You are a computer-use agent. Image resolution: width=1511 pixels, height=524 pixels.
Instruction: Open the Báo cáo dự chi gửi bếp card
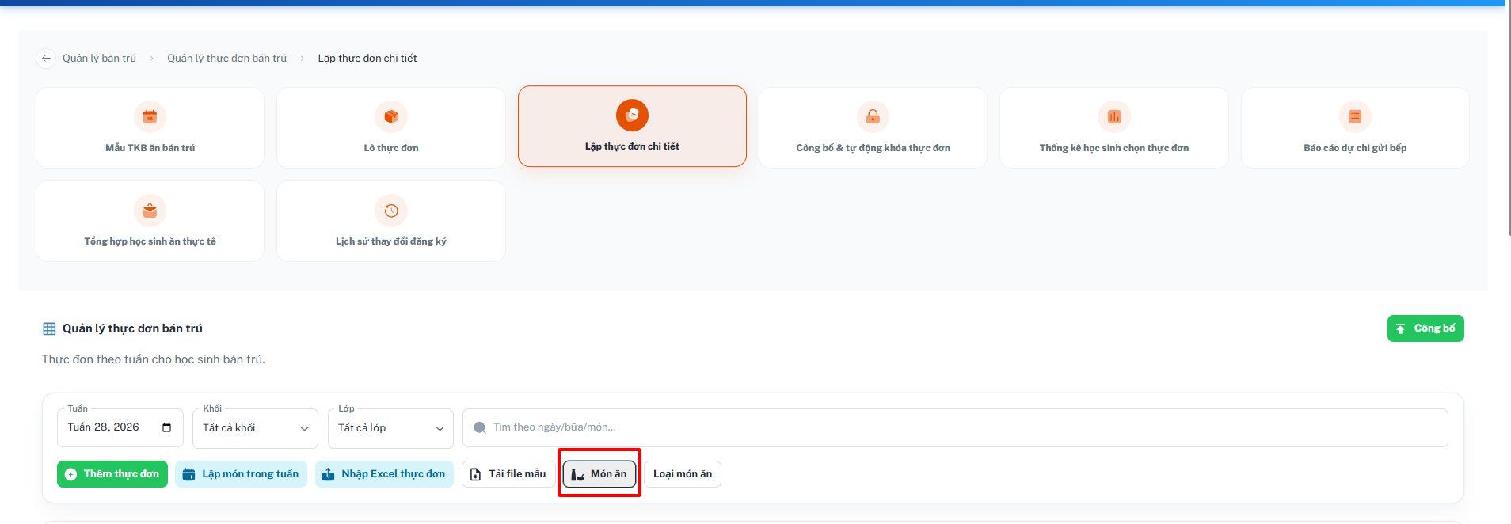pyautogui.click(x=1355, y=127)
